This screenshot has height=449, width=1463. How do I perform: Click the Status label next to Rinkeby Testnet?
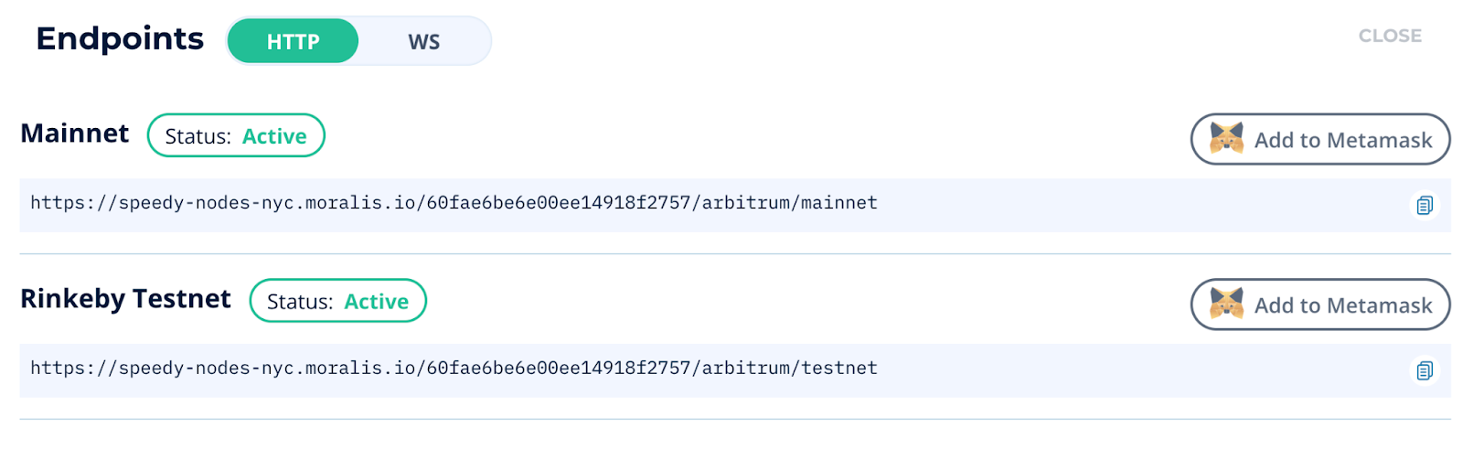tap(300, 302)
